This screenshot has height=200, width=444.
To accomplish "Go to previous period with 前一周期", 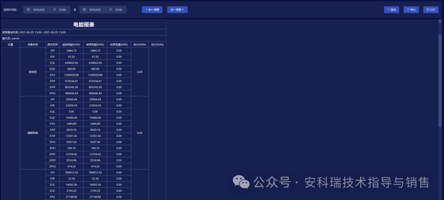I will coord(152,9).
